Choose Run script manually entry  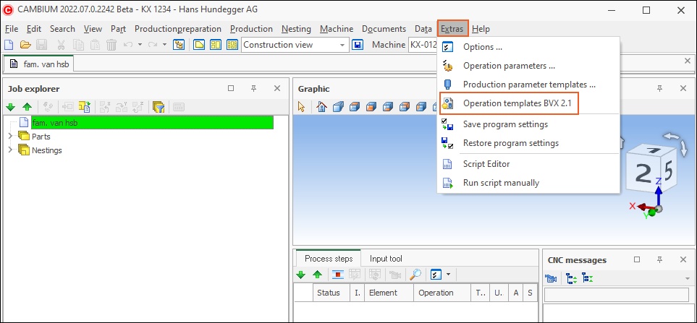[x=528, y=183]
